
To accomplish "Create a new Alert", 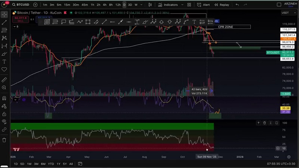I will tap(204, 5).
